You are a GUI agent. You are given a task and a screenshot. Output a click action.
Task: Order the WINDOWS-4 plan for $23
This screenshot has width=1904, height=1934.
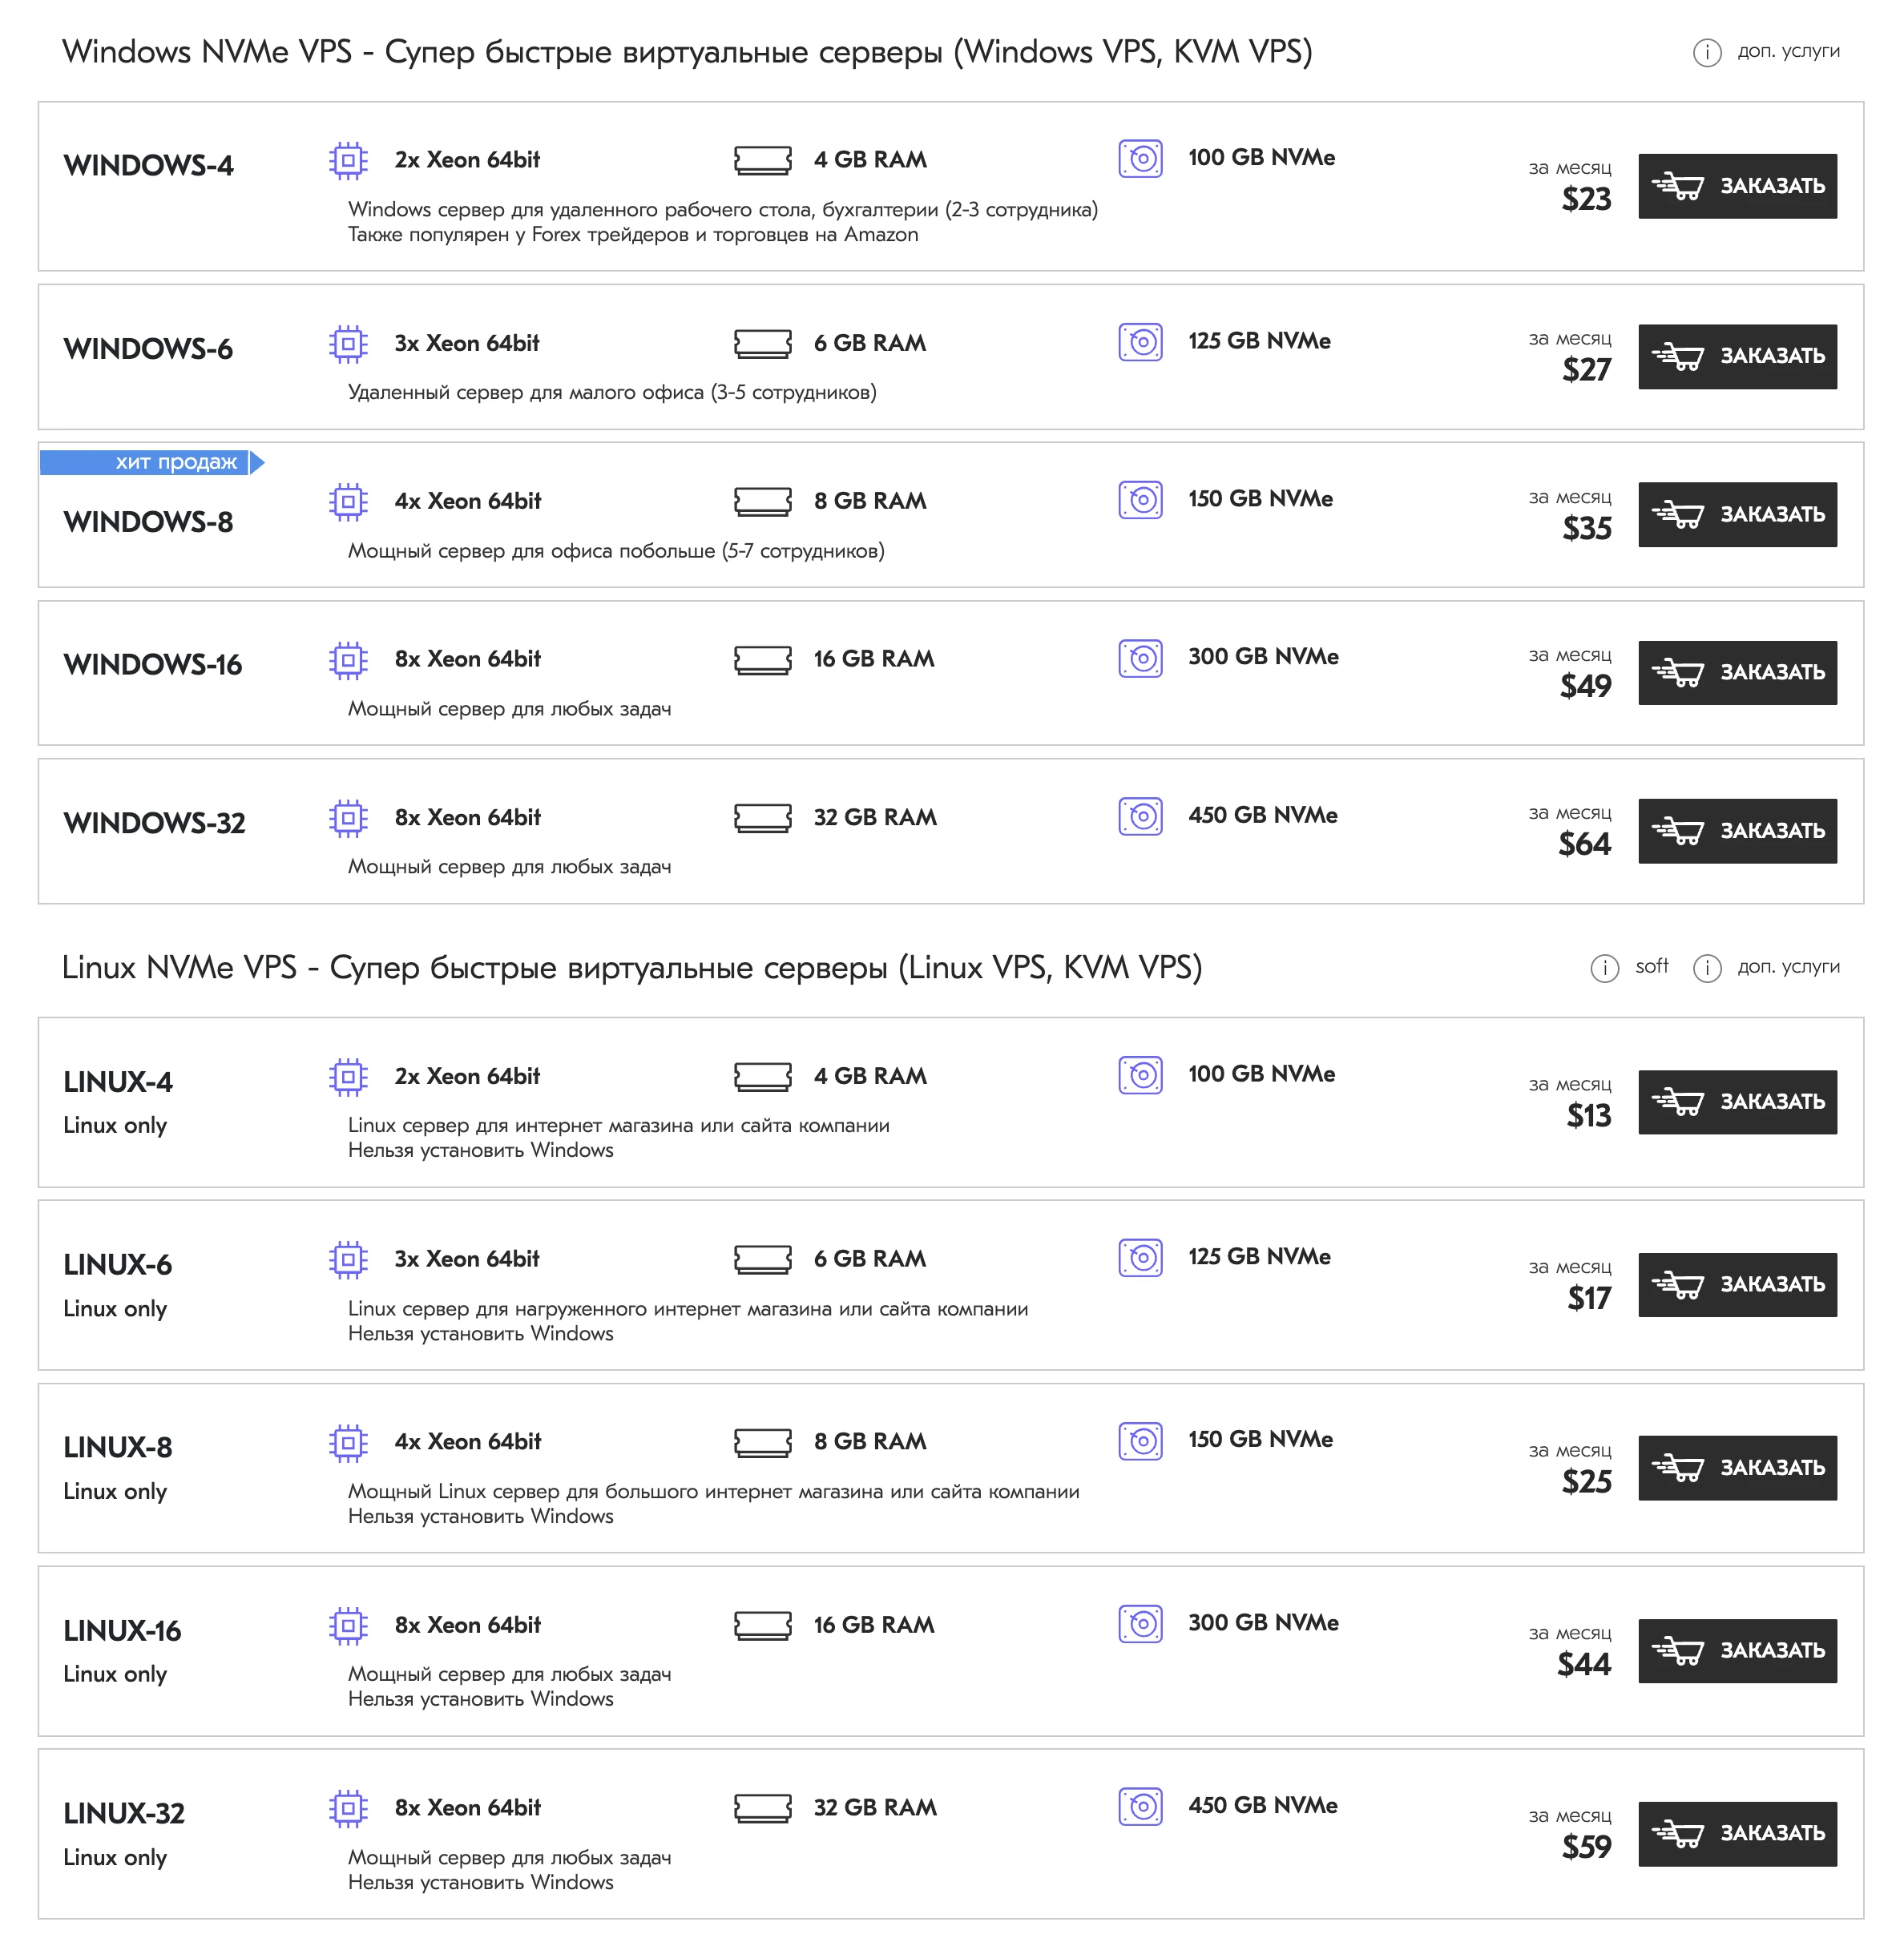coord(1736,186)
